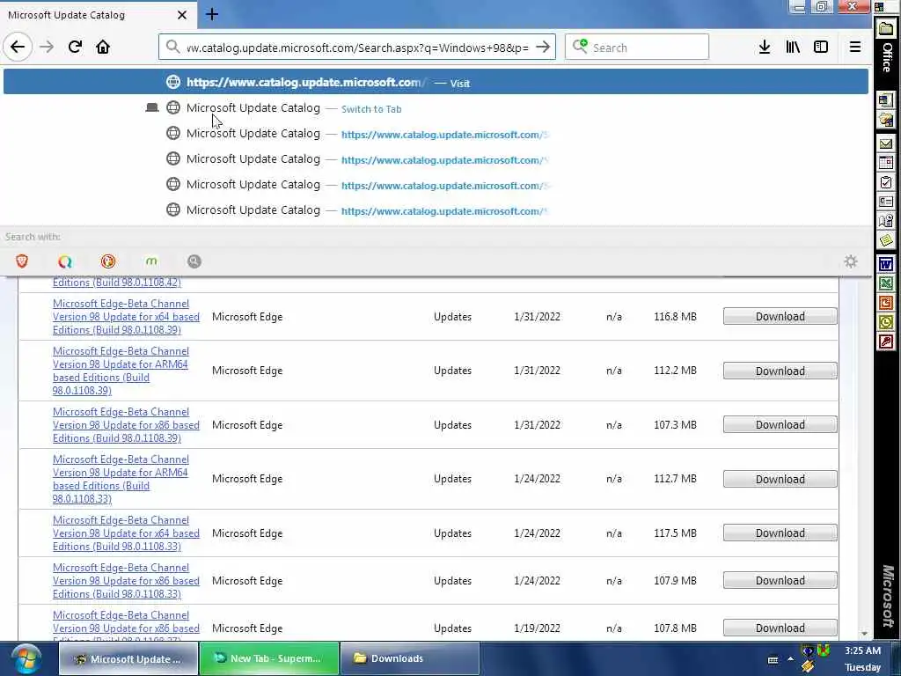The width and height of the screenshot is (901, 676).
Task: Search with the DuckDuckGo icon
Action: coord(108,261)
